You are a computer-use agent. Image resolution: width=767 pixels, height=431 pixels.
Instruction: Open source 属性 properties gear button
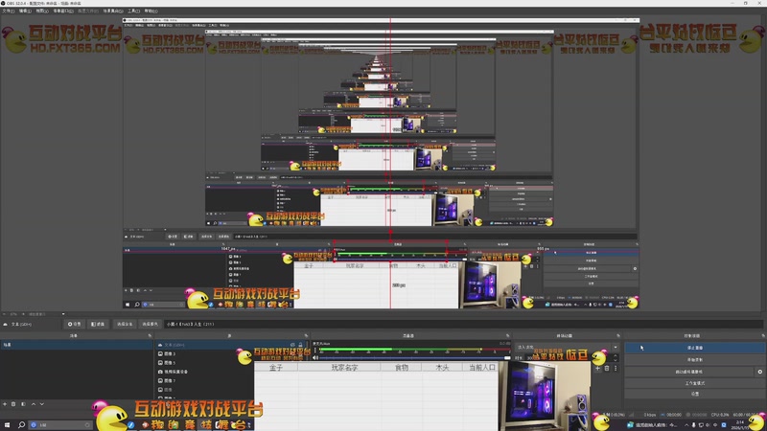pyautogui.click(x=75, y=324)
